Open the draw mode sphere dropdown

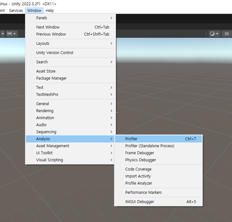[214, 34]
